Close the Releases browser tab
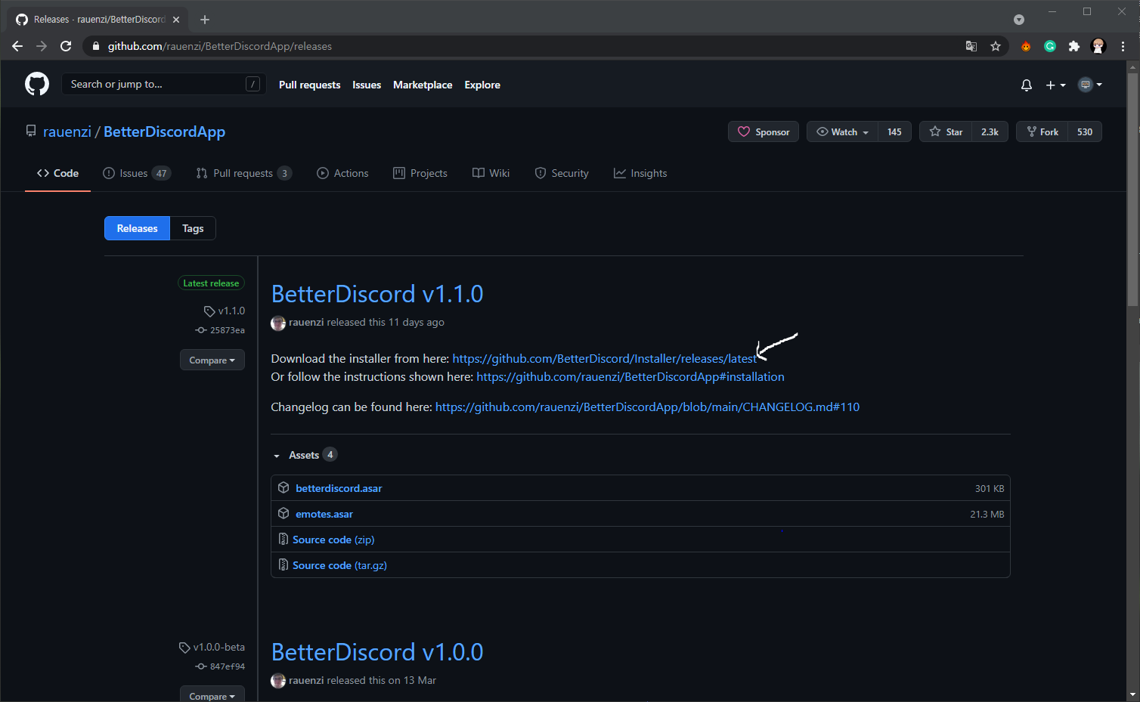Screen dimensions: 1140x702 point(176,20)
